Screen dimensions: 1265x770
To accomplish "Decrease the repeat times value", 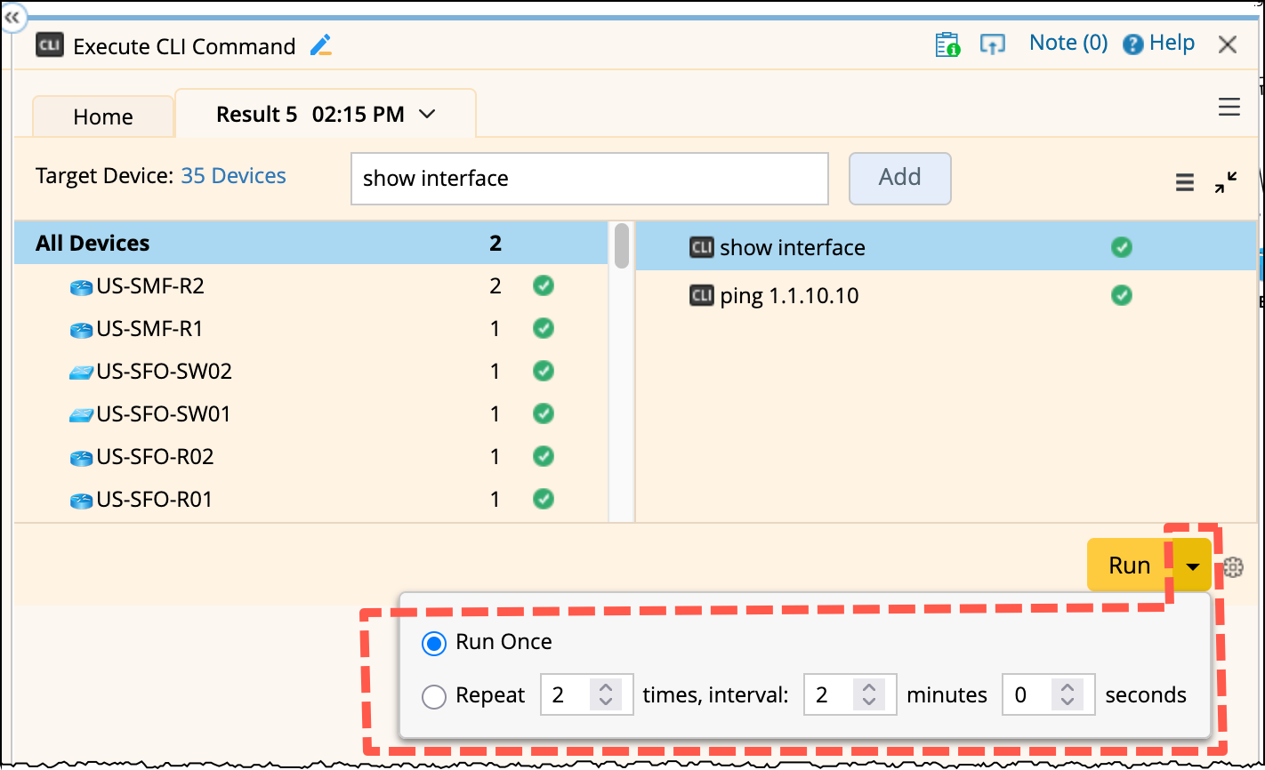I will click(606, 702).
